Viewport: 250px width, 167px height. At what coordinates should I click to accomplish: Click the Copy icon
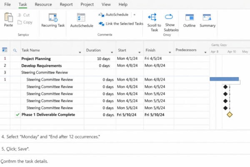20,22
